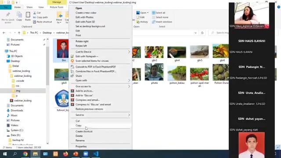Image resolution: width=281 pixels, height=158 pixels.
Task: Choose Edit with Paint 3D
Action: 101,22
